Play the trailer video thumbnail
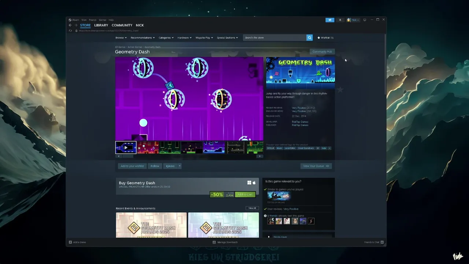This screenshot has width=469, height=264. click(126, 147)
